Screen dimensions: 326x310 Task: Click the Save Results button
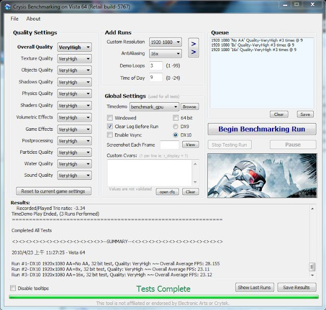click(x=296, y=288)
